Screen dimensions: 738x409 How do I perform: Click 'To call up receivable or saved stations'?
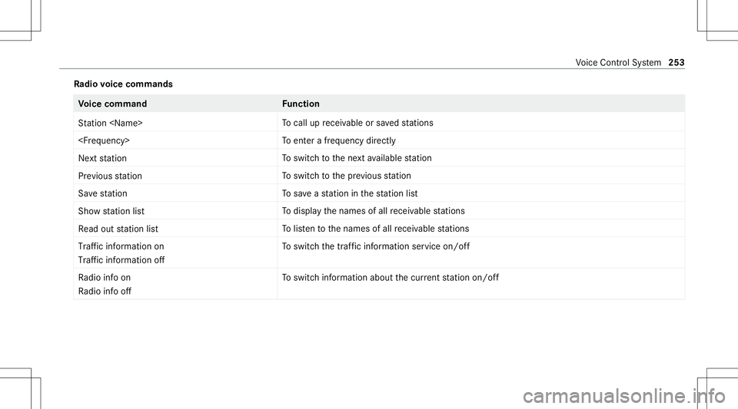pyautogui.click(x=357, y=123)
